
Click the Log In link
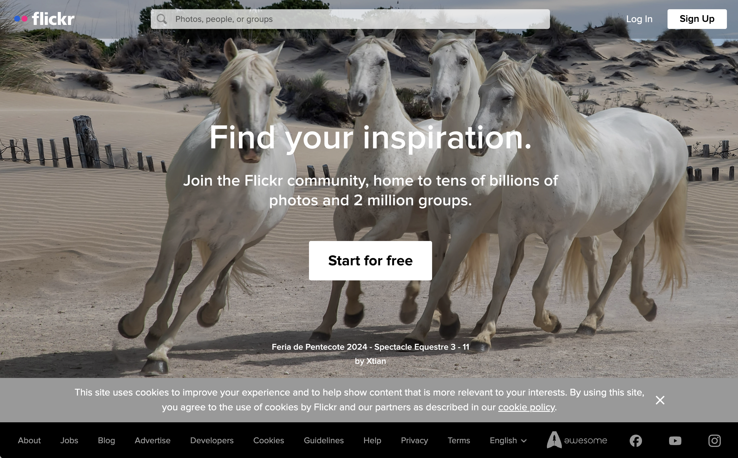[x=639, y=19]
